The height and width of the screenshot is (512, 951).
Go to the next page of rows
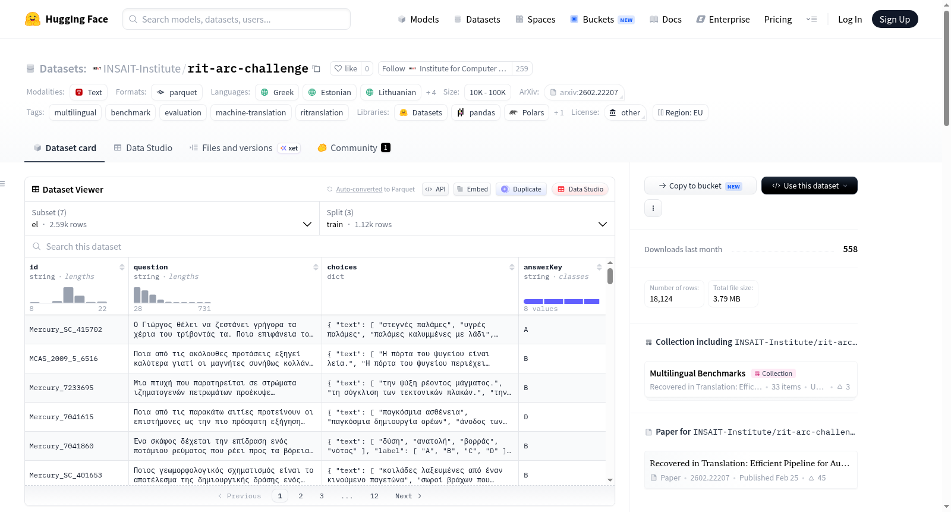pyautogui.click(x=408, y=496)
